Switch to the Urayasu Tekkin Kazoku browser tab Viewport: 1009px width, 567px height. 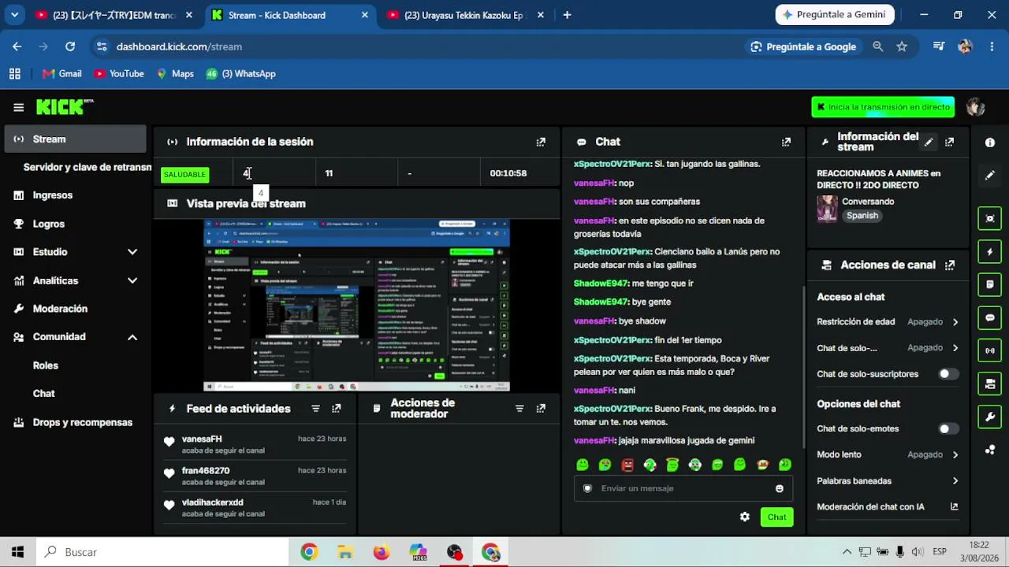coord(465,15)
